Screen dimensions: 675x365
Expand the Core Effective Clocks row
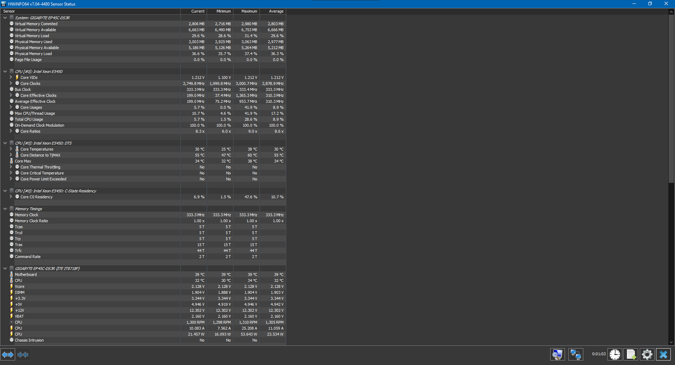pos(11,95)
